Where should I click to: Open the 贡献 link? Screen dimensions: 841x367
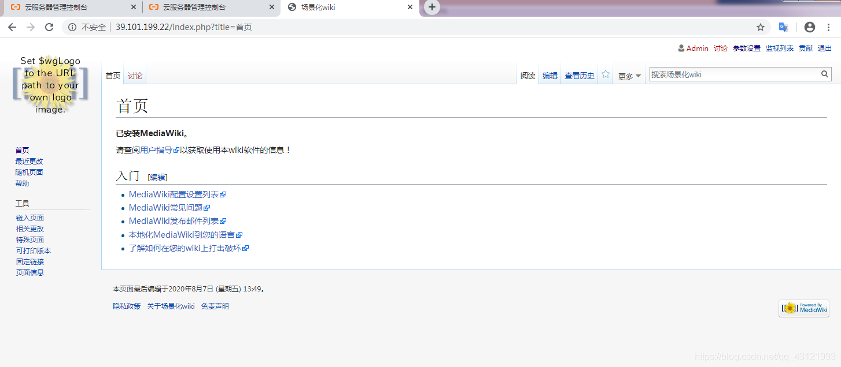[806, 48]
